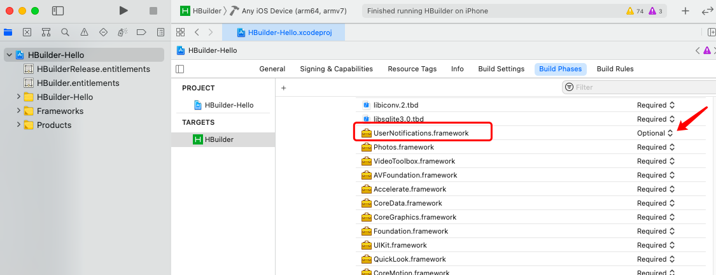716x275 pixels.
Task: Expand the HBuilder-Hello folder group
Action: pyautogui.click(x=18, y=97)
